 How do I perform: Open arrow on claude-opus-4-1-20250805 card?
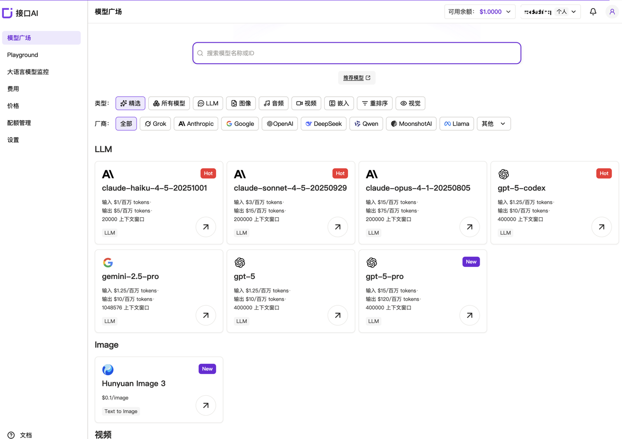point(470,227)
